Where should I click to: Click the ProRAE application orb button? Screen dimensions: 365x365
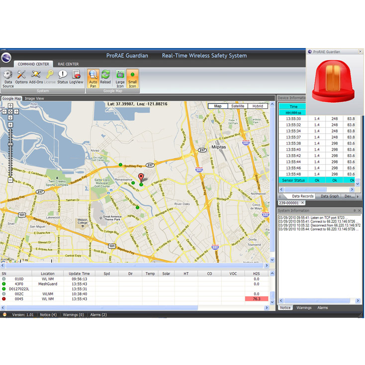(6, 58)
